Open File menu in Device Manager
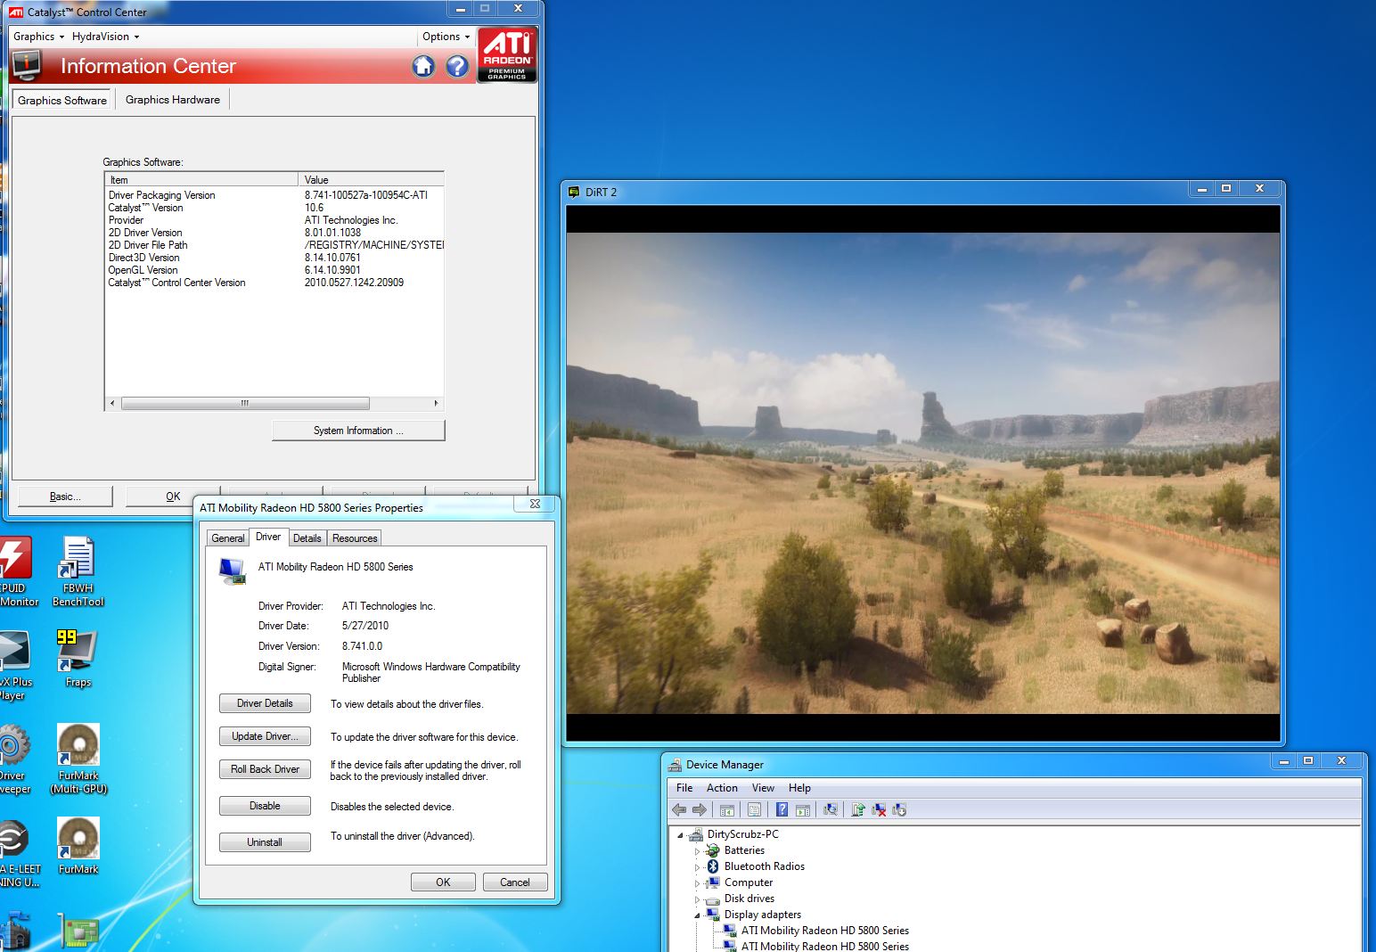This screenshot has height=952, width=1376. point(684,788)
